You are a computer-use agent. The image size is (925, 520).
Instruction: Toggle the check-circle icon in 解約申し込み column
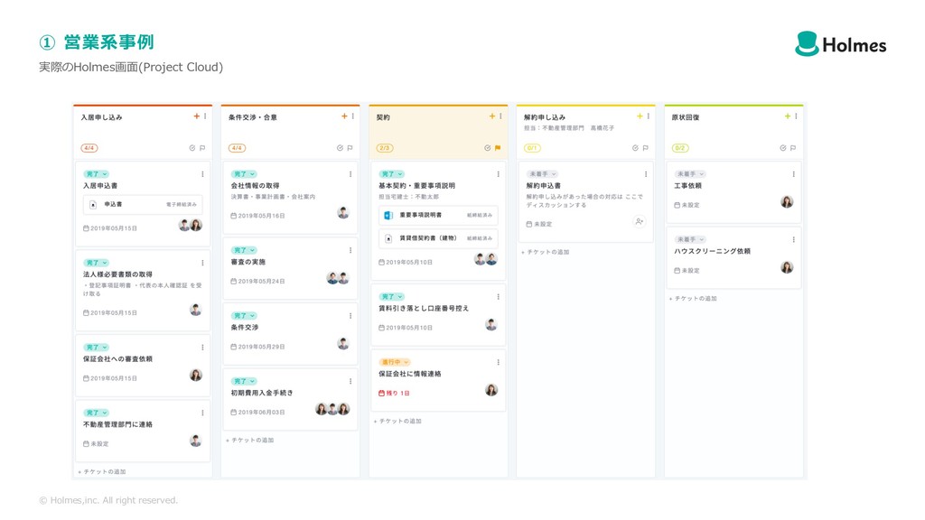(635, 148)
